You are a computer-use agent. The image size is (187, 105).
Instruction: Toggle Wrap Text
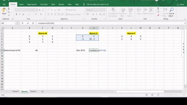71,10
